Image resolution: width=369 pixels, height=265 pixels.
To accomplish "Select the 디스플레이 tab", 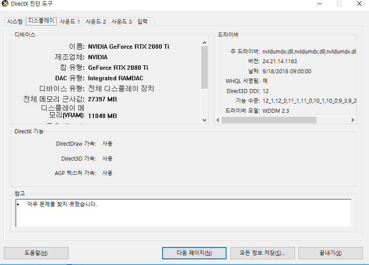I will tap(41, 21).
